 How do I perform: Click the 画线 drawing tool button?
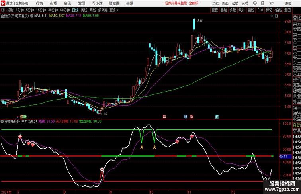[x=251, y=10]
